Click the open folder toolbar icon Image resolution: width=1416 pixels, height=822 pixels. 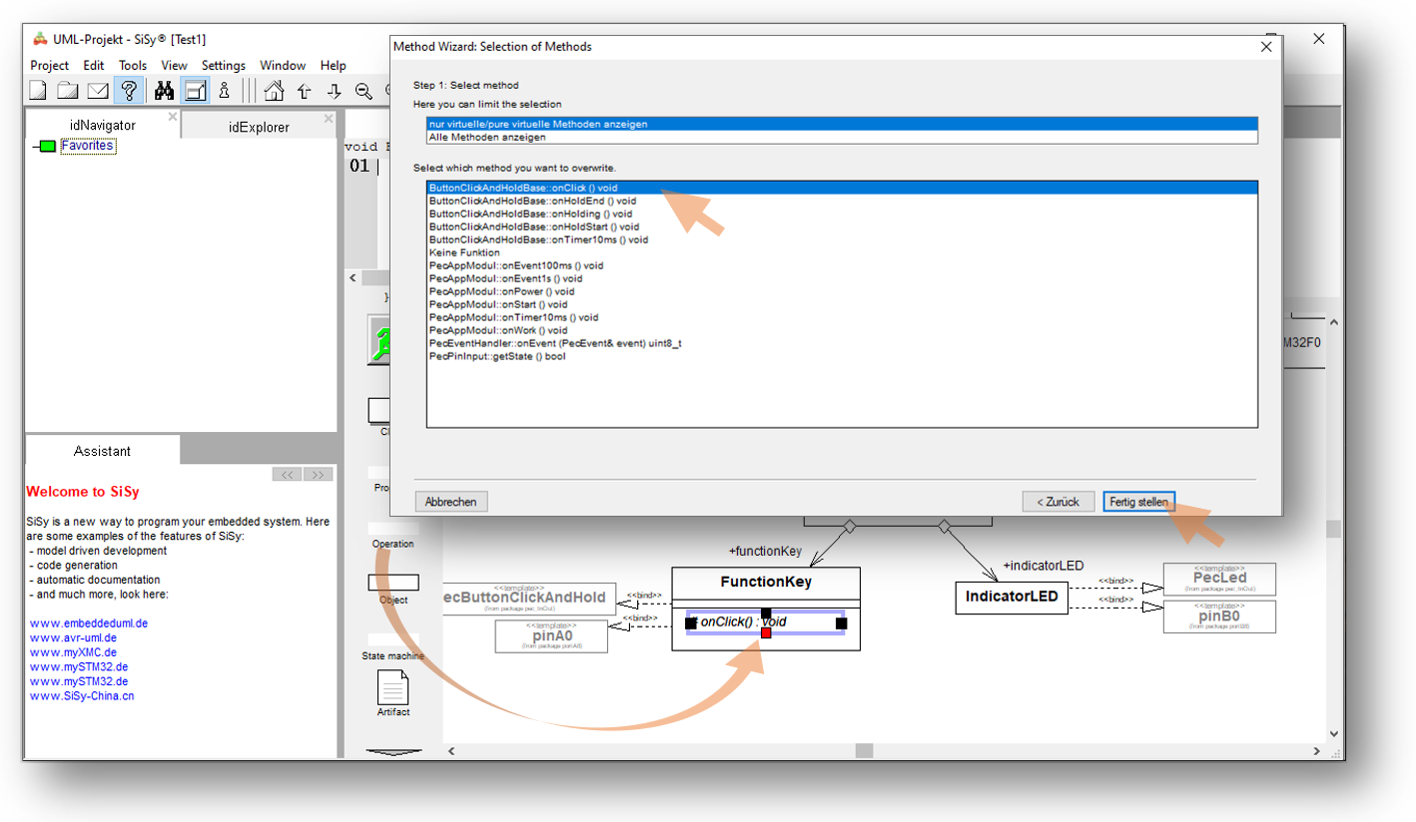67,91
